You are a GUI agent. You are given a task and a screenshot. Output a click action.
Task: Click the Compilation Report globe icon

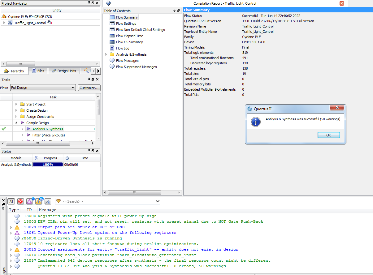(108, 3)
